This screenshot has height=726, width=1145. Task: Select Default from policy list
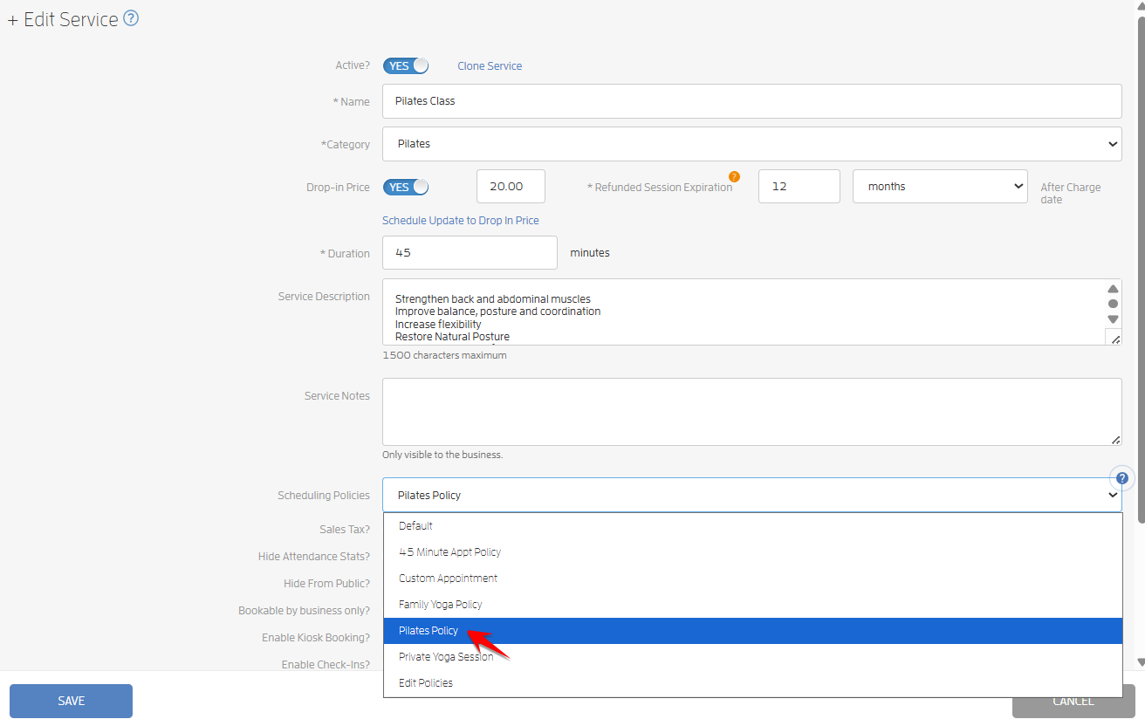point(753,526)
